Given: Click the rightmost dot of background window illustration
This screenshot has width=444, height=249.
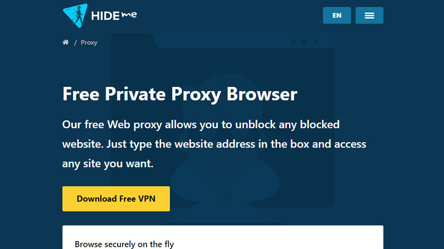Looking at the screenshot, I should click(315, 42).
